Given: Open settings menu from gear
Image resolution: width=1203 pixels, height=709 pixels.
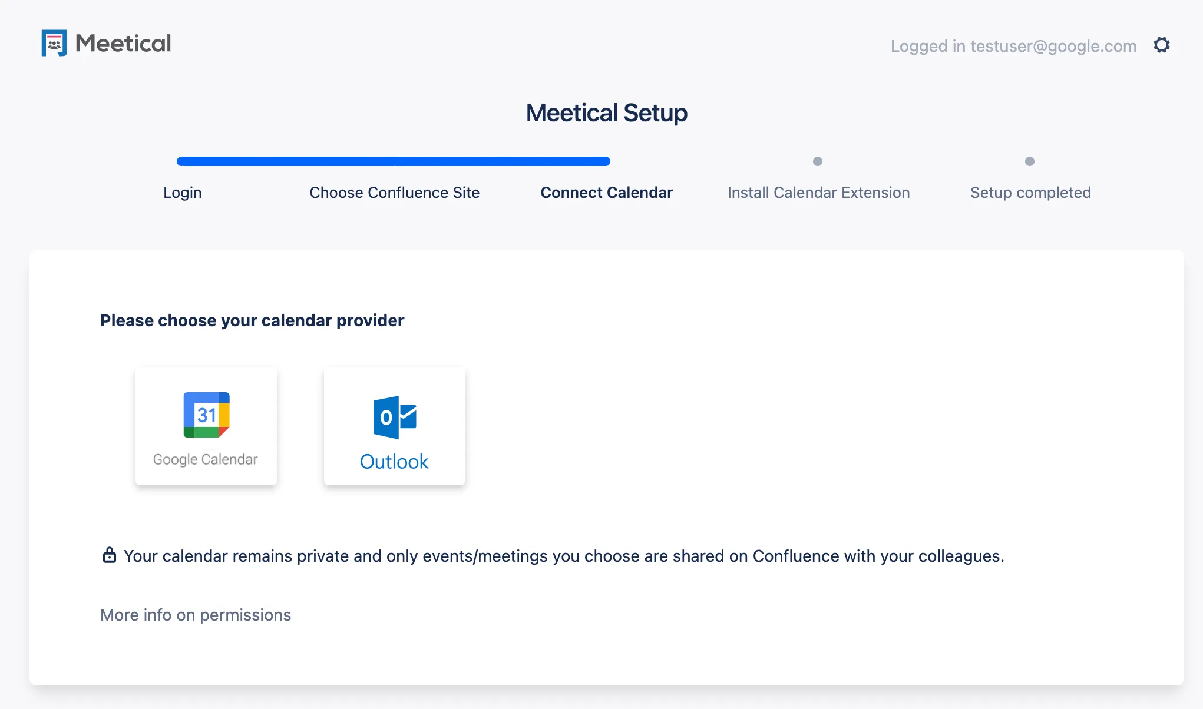Looking at the screenshot, I should [1161, 45].
